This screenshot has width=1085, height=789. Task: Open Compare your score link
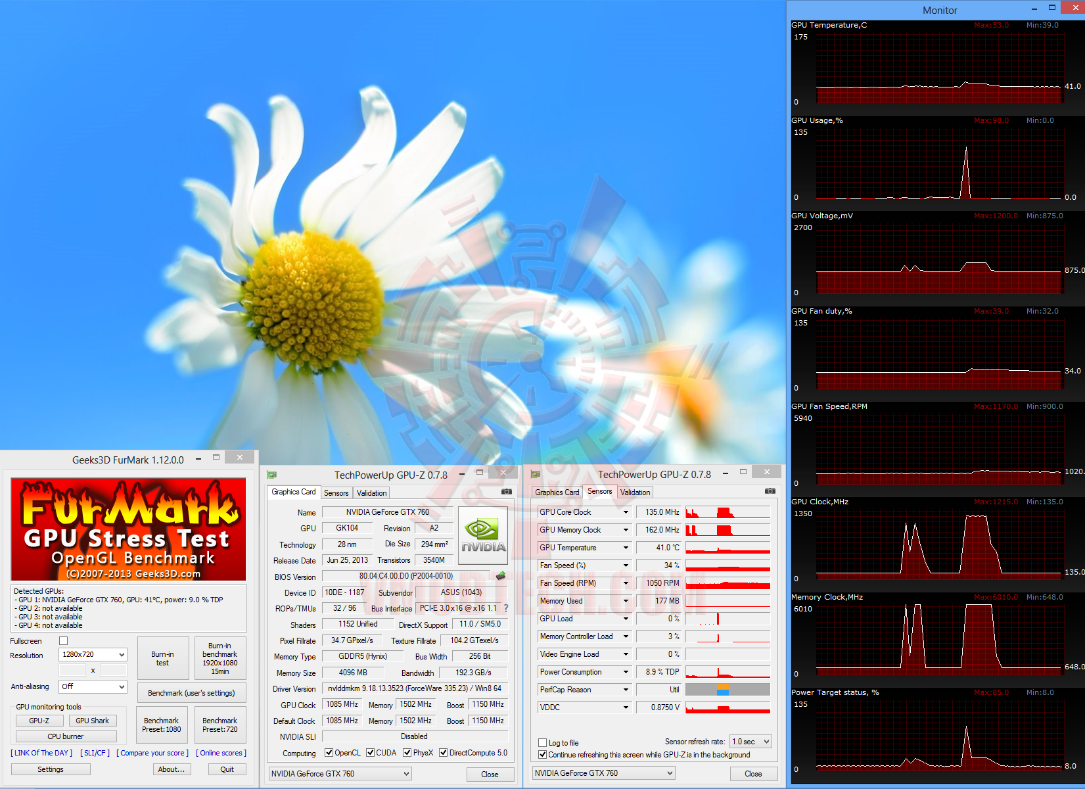pos(152,753)
